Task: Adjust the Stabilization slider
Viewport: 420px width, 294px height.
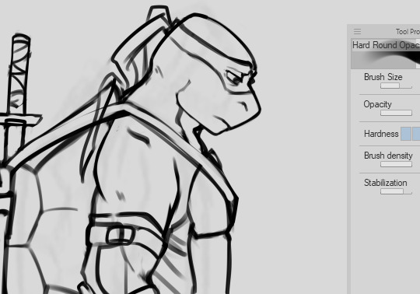Action: [396, 191]
